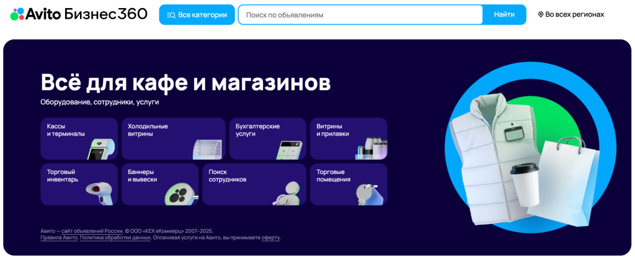Click the location pin icon
Viewport: 635px width, 260px height.
(540, 15)
